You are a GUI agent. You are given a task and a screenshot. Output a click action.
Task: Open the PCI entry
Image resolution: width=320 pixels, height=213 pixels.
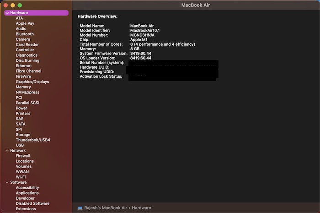pos(19,98)
